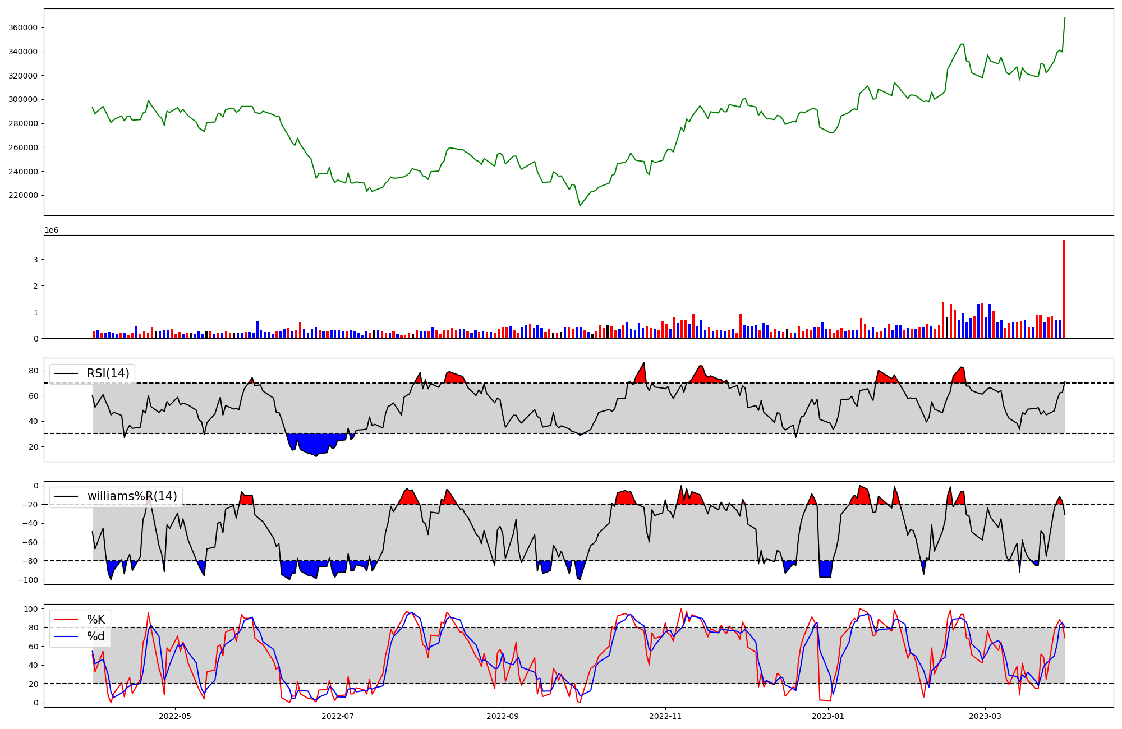Click the 220000 price axis label

pyautogui.click(x=23, y=196)
